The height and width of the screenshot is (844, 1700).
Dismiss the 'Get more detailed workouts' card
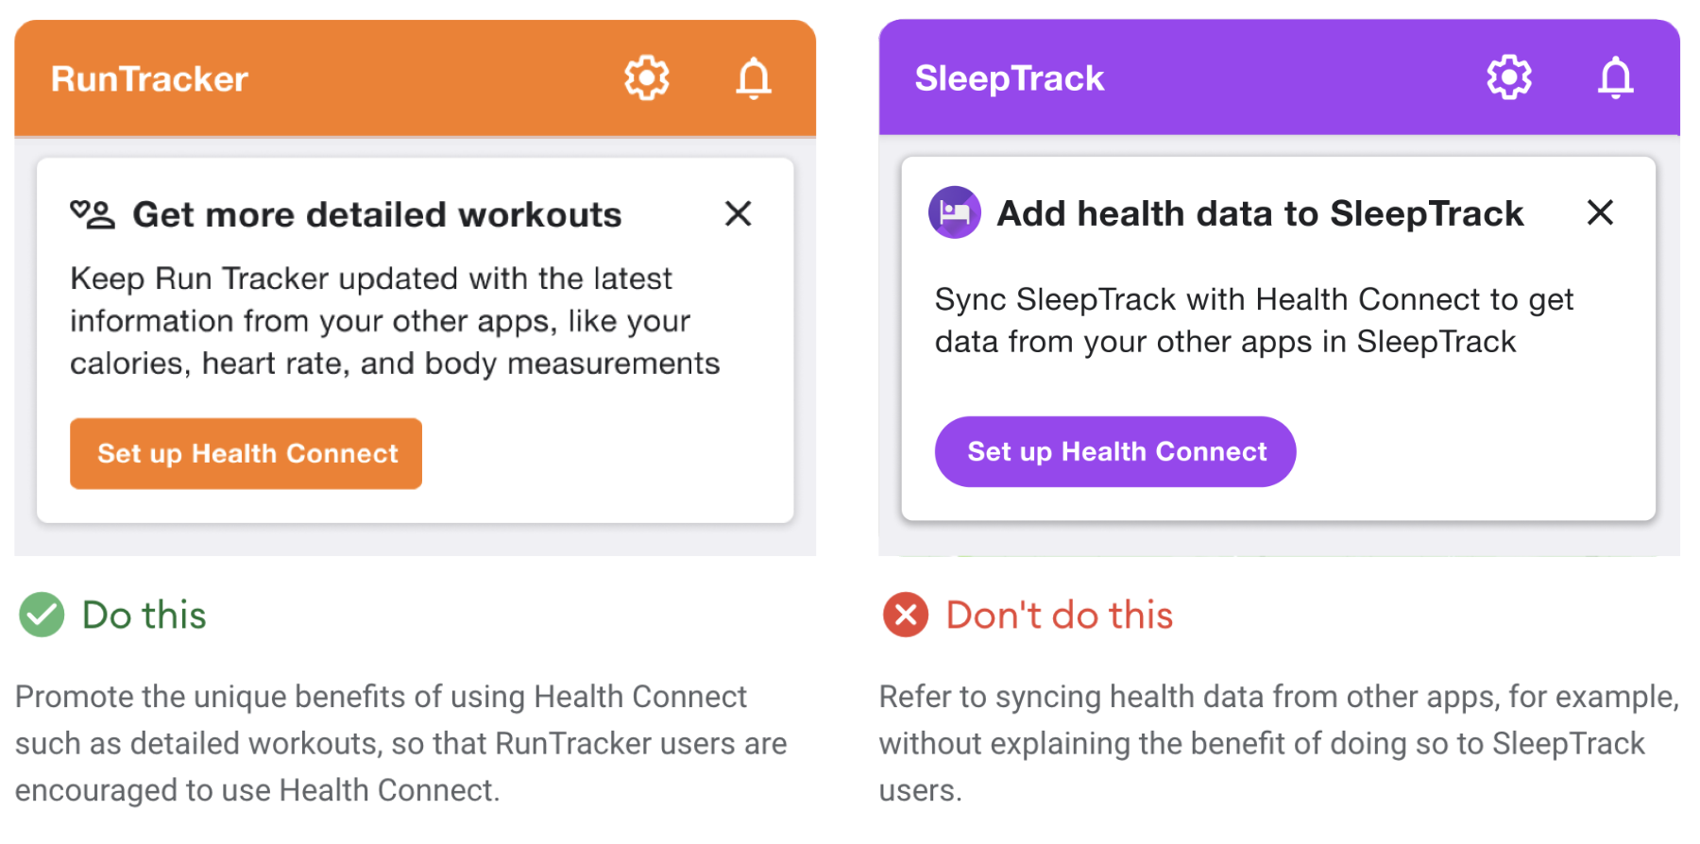pos(739,214)
